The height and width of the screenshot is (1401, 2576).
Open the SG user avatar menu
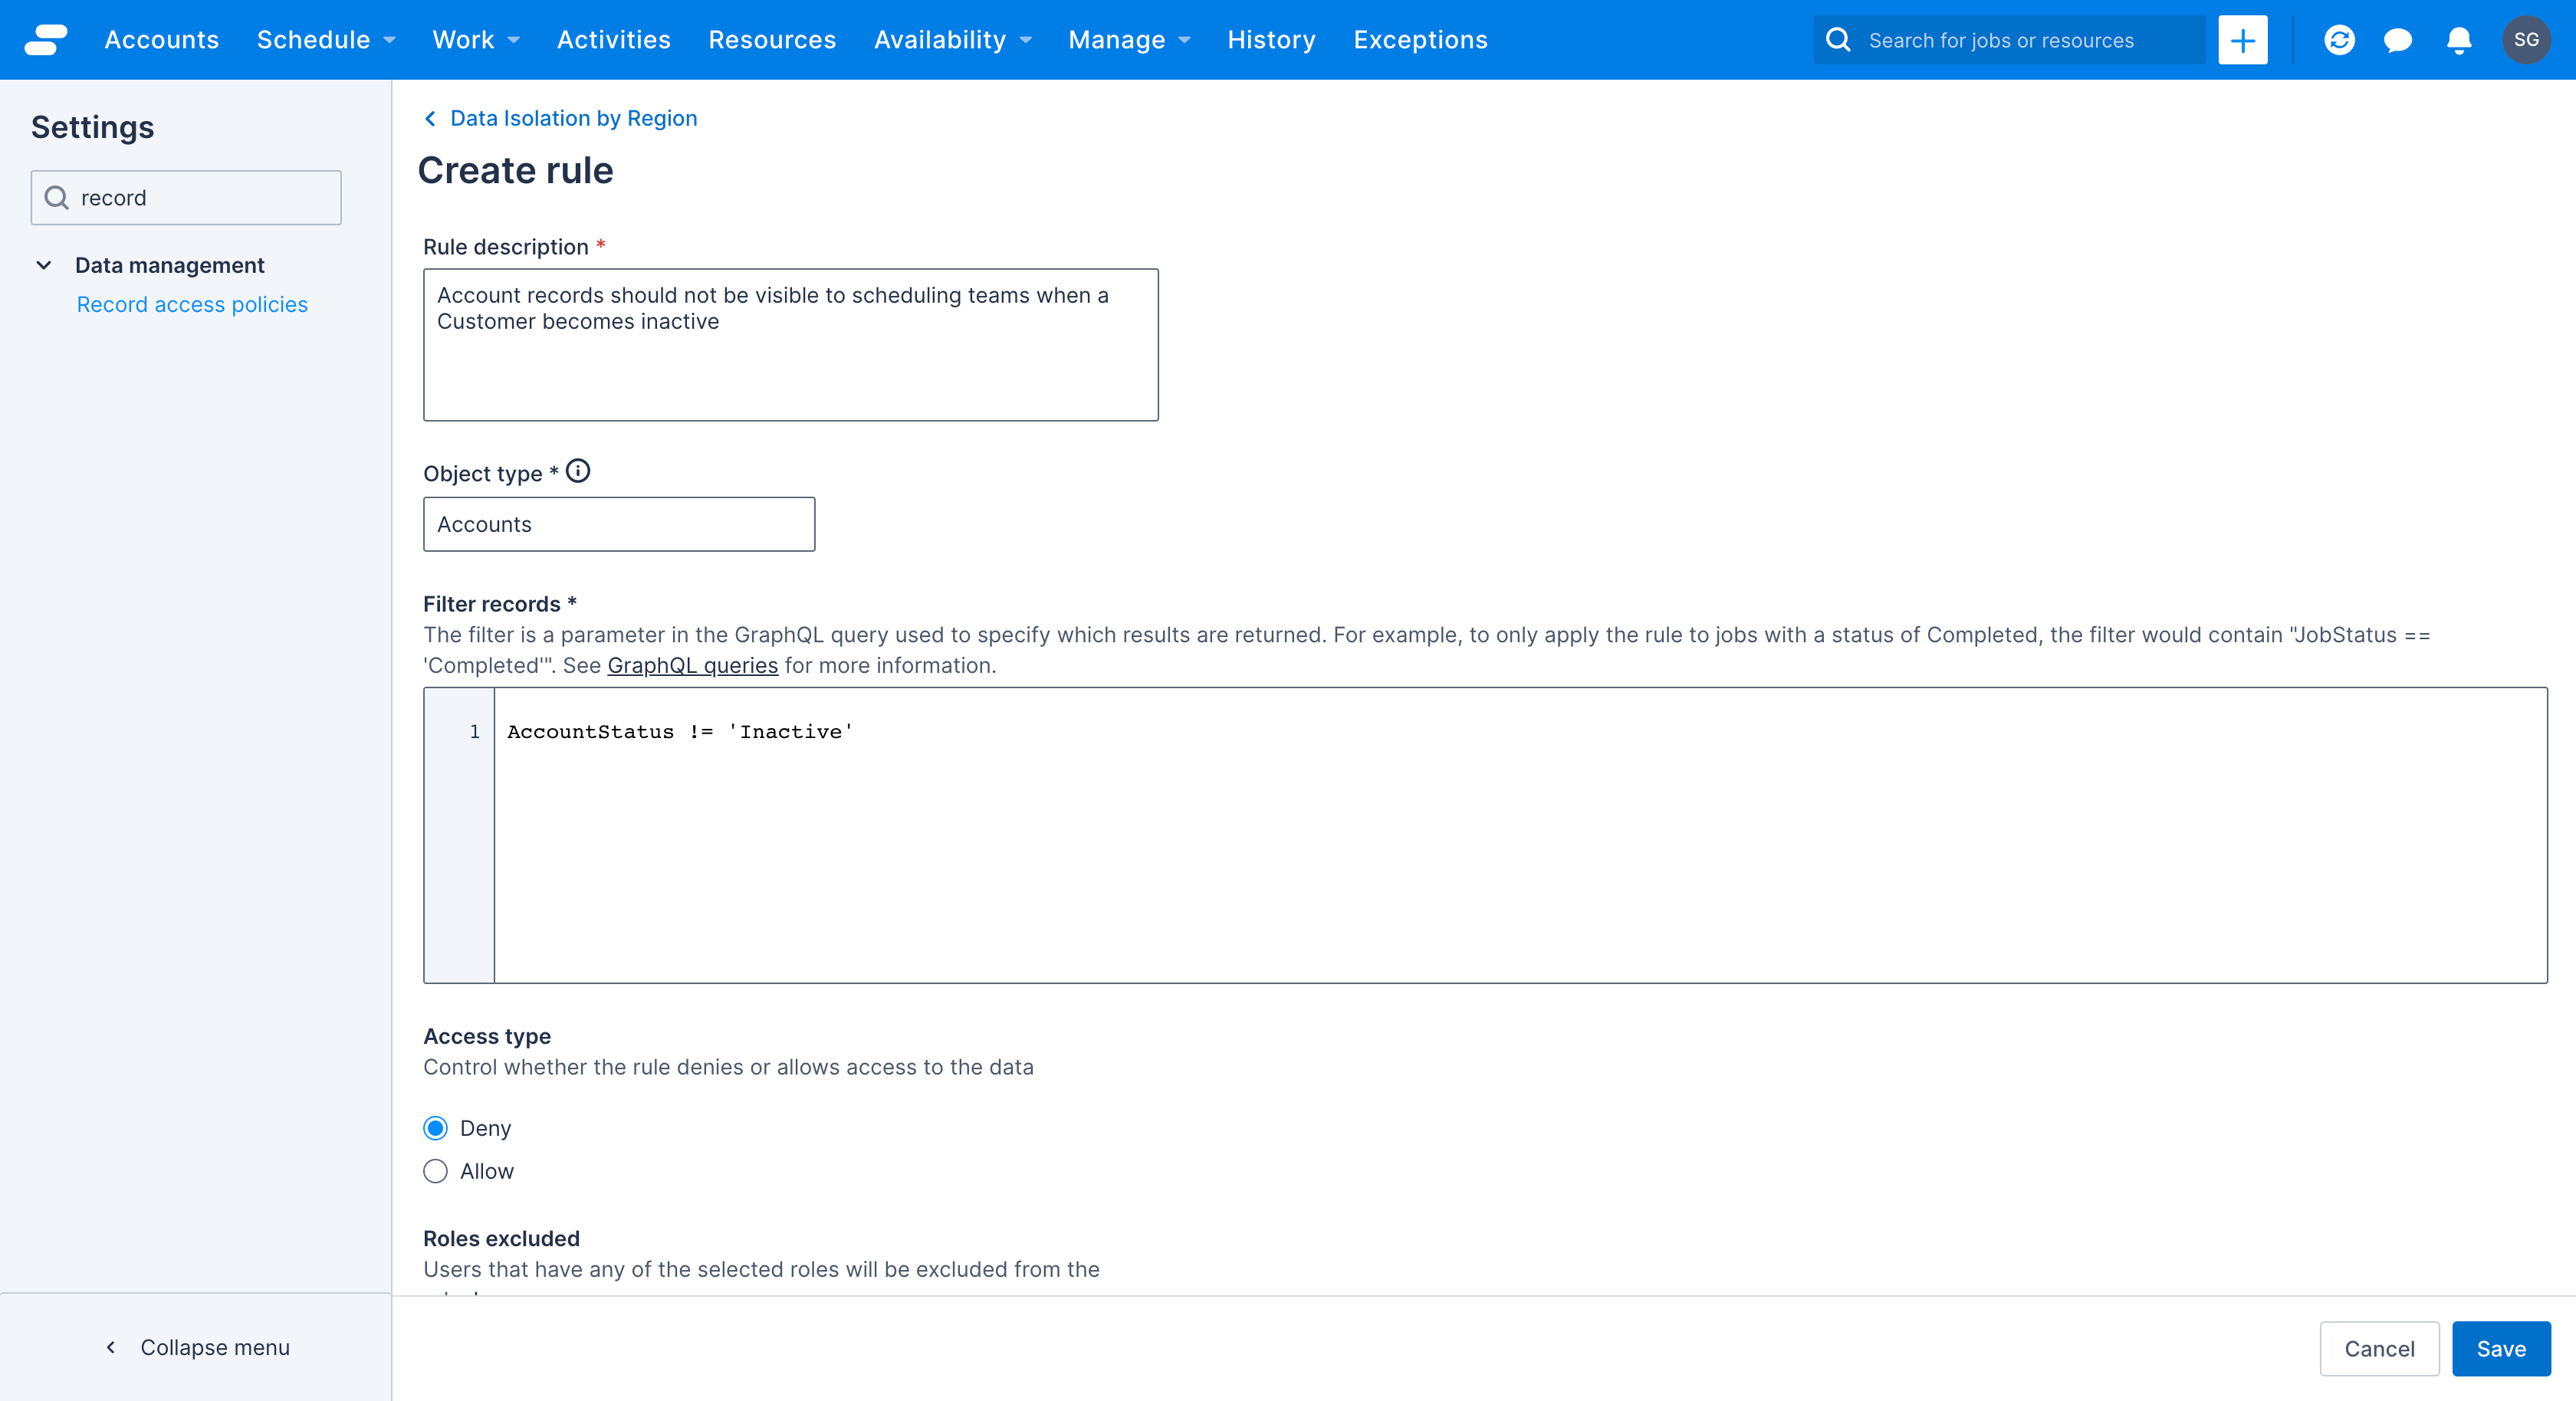(2526, 40)
